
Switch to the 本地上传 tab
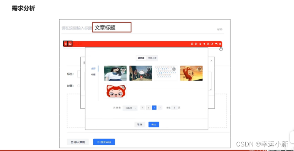(152, 58)
